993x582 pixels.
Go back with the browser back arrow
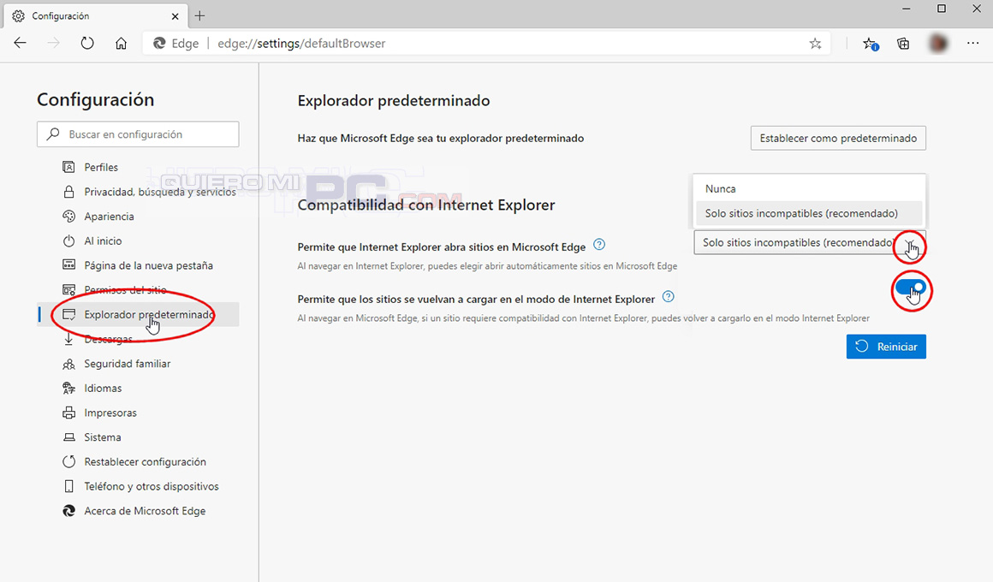[21, 43]
